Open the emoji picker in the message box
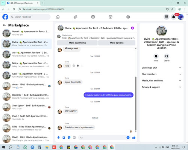188x150 pixels. 128,138
